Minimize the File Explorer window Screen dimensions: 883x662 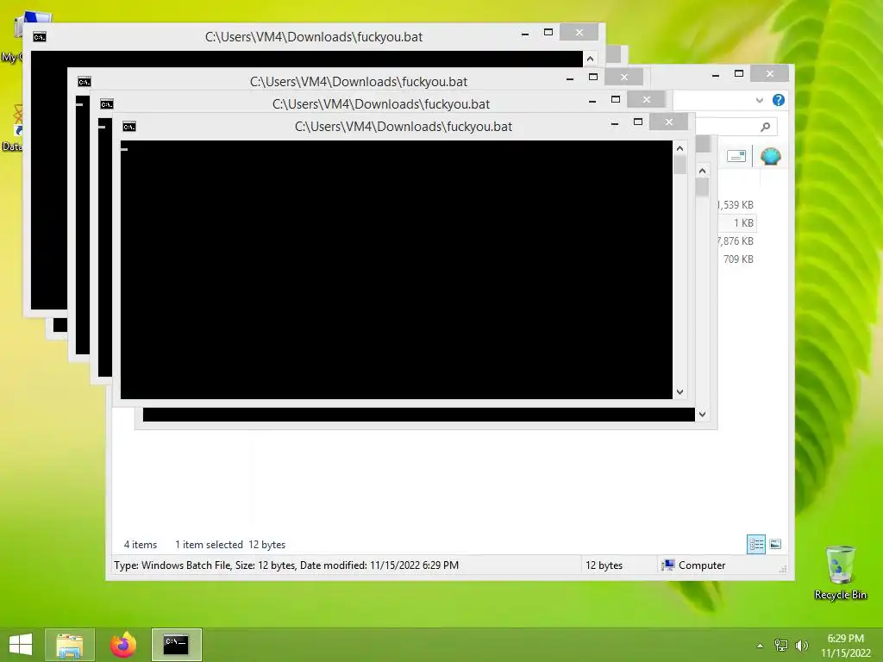[715, 74]
